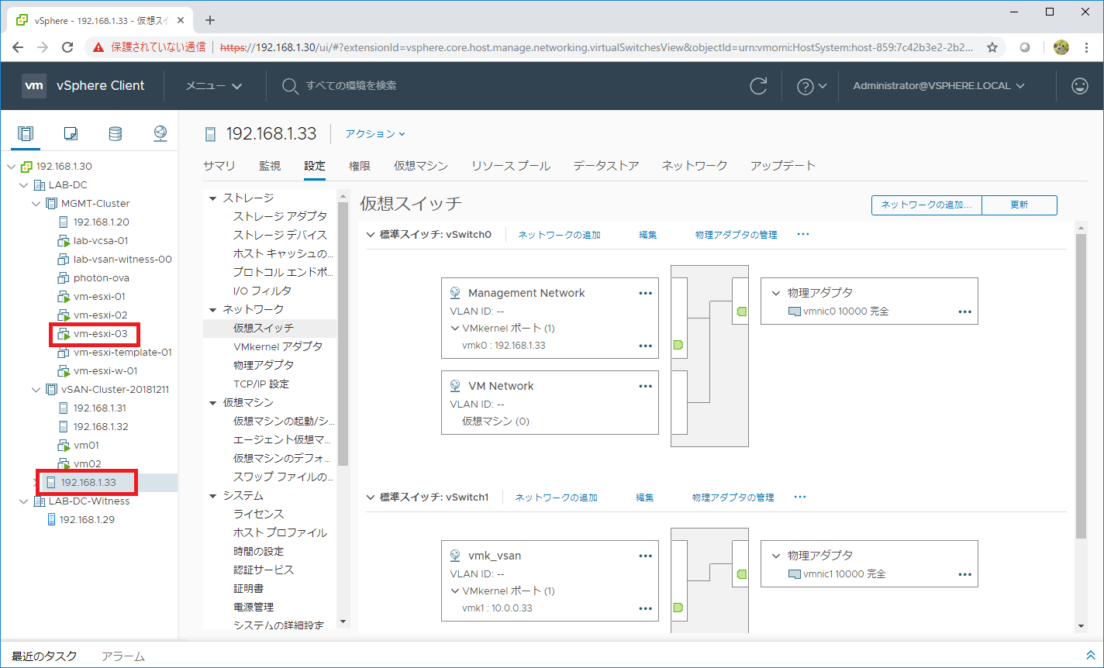Image resolution: width=1104 pixels, height=668 pixels.
Task: Switch to the アップデート tab
Action: [x=783, y=166]
